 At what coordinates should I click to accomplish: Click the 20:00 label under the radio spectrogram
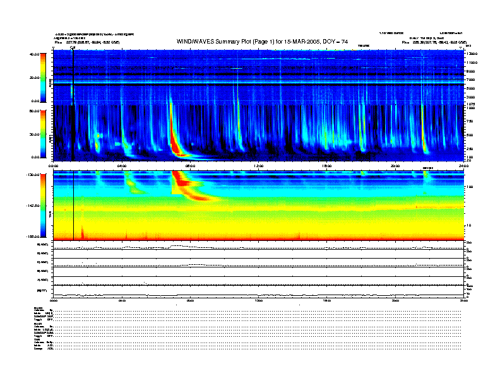coord(395,166)
